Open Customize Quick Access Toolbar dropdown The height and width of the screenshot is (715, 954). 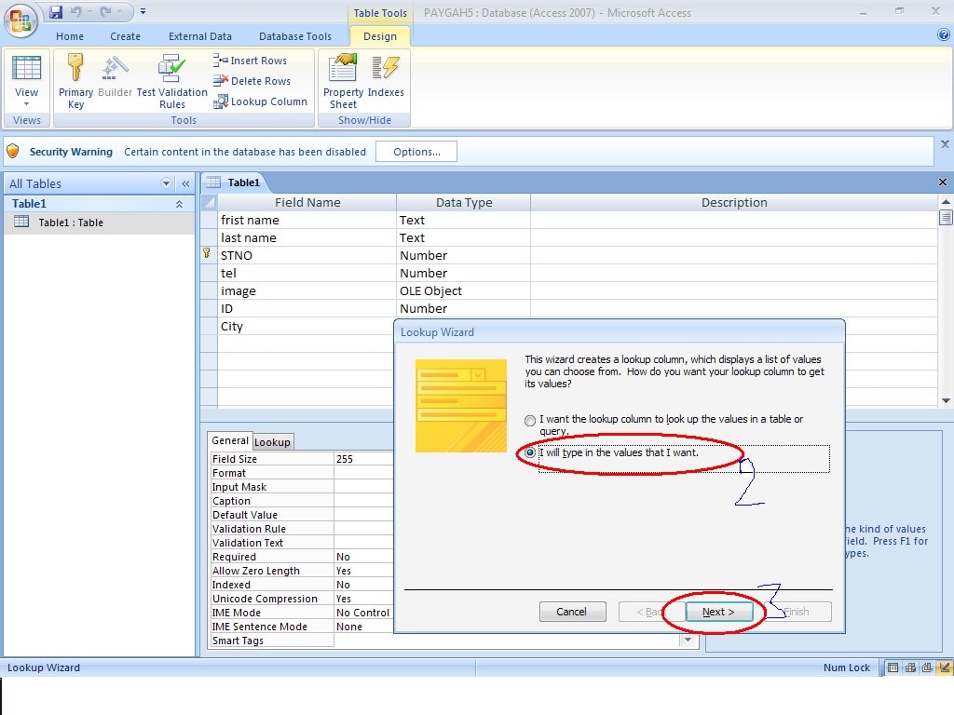pos(143,11)
